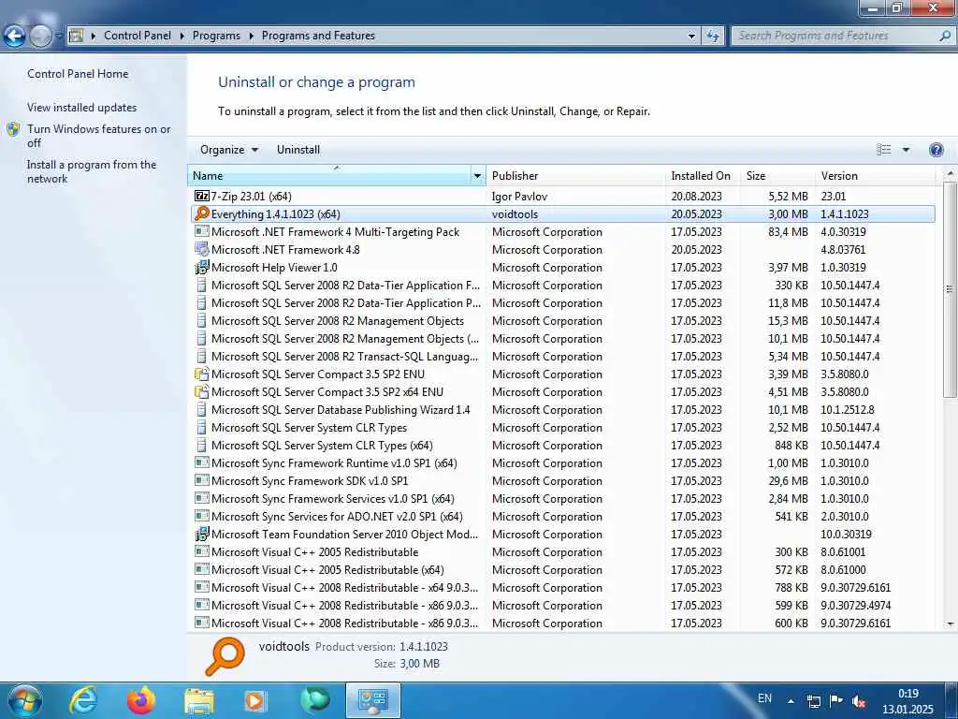Screen dimensions: 958x719
Task: Open the Organize dropdown menu
Action: click(229, 150)
